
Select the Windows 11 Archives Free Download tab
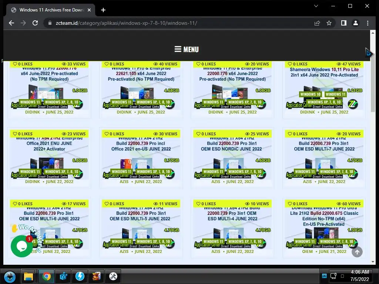[x=50, y=10]
